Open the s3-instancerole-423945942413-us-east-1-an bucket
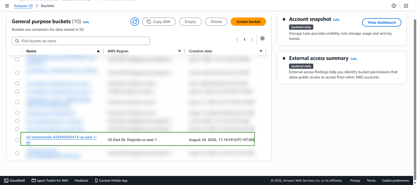 pos(62,140)
